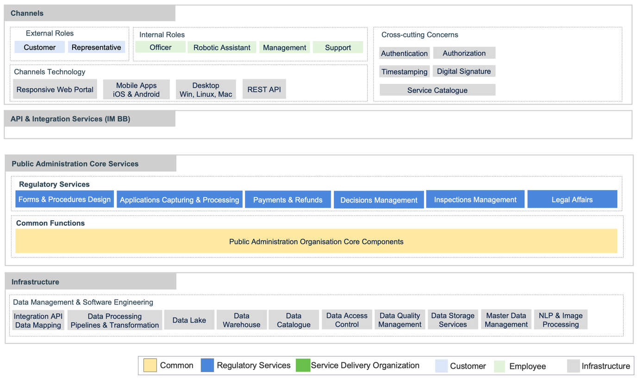638x379 pixels.
Task: Click the Payments & Refunds box
Action: [x=288, y=200]
